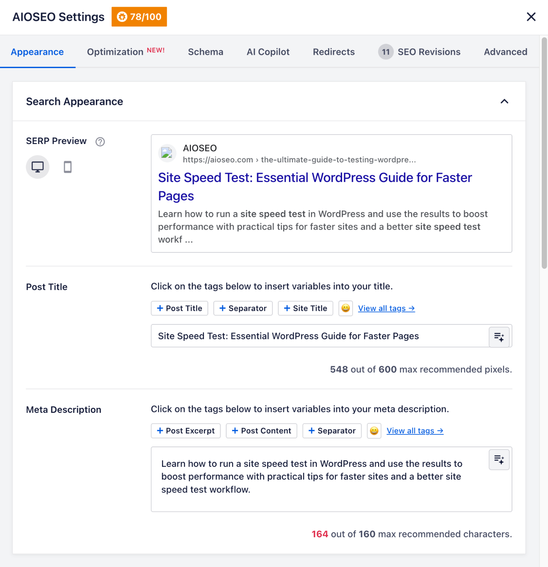
Task: Click the SERP preview site favicon
Action: 167,153
